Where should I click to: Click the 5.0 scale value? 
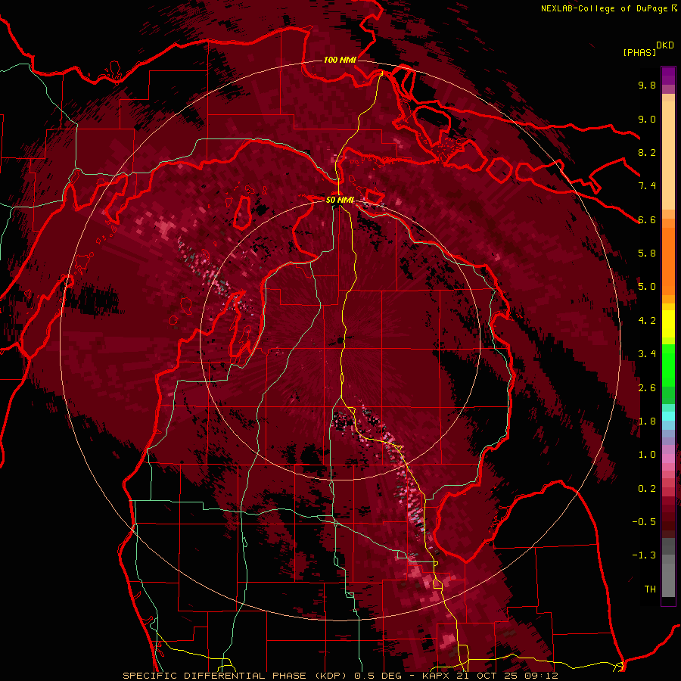[647, 287]
